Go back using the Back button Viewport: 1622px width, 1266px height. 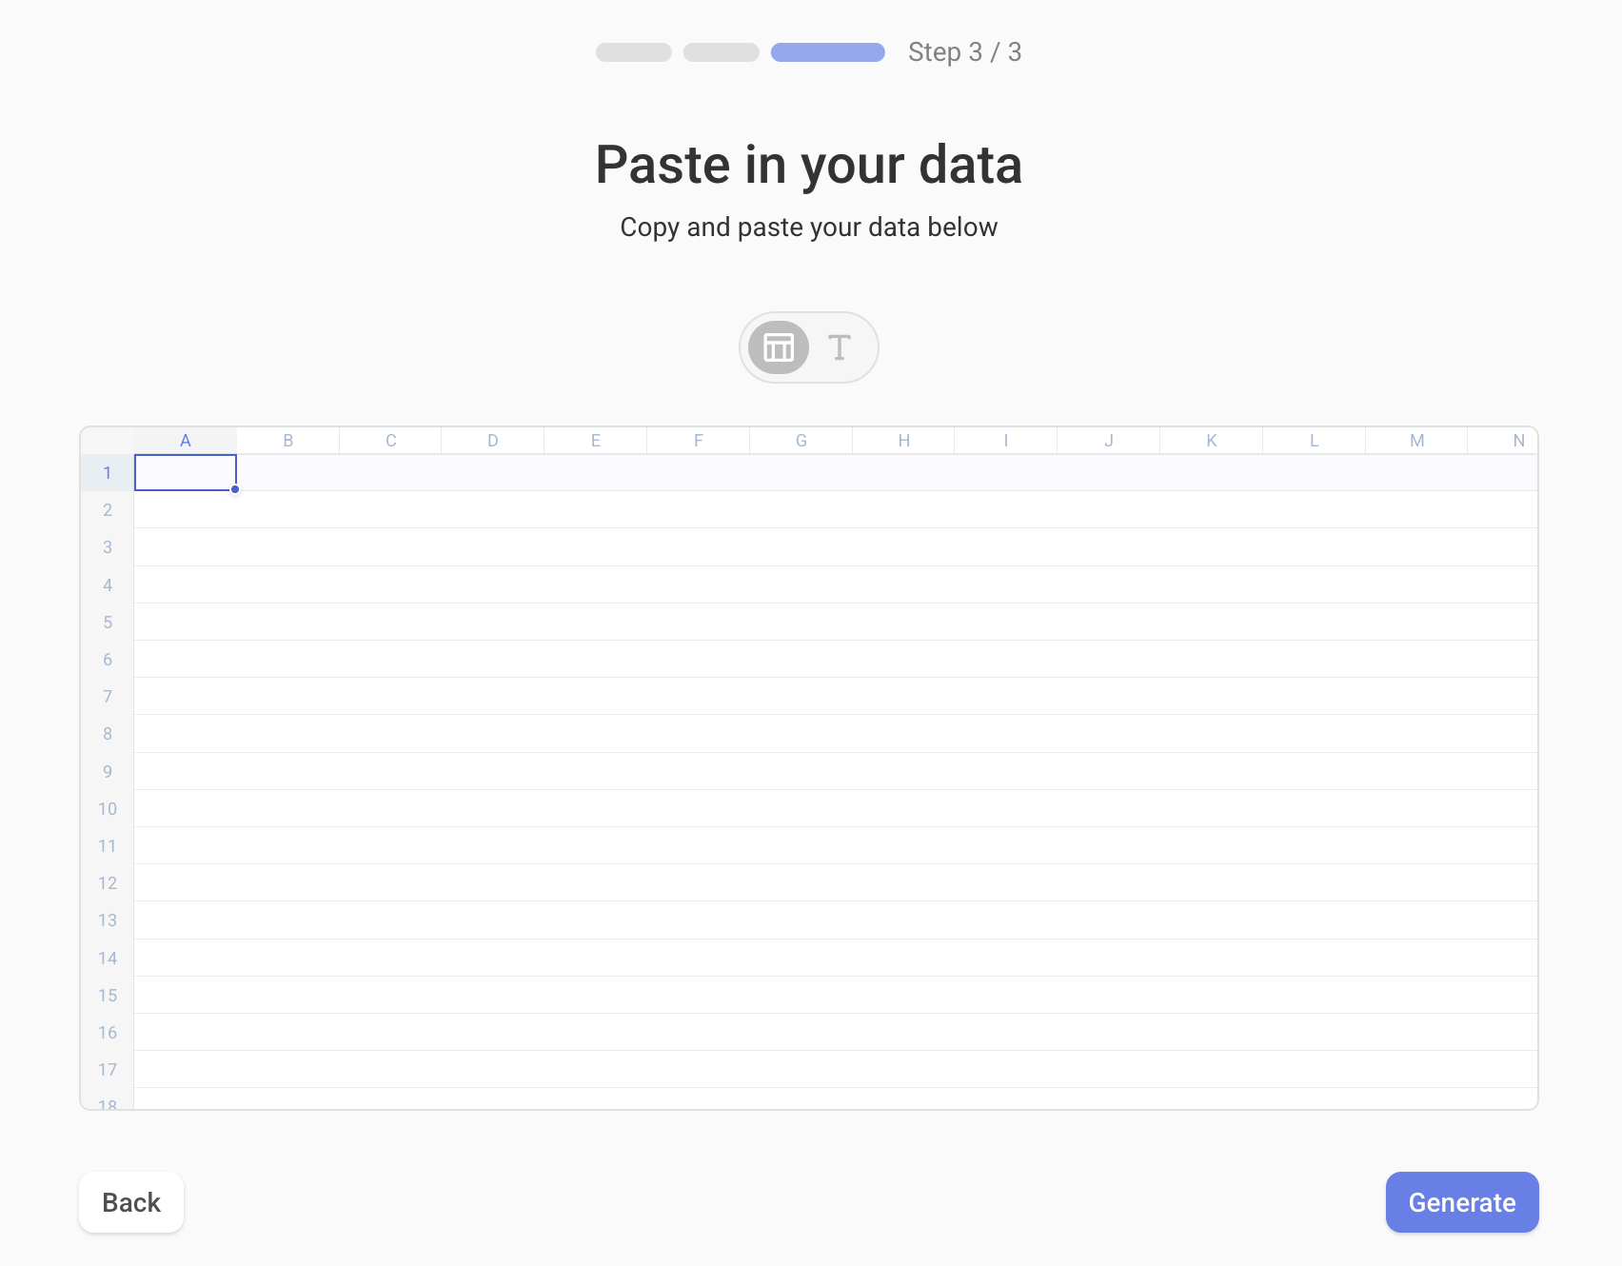pyautogui.click(x=130, y=1202)
